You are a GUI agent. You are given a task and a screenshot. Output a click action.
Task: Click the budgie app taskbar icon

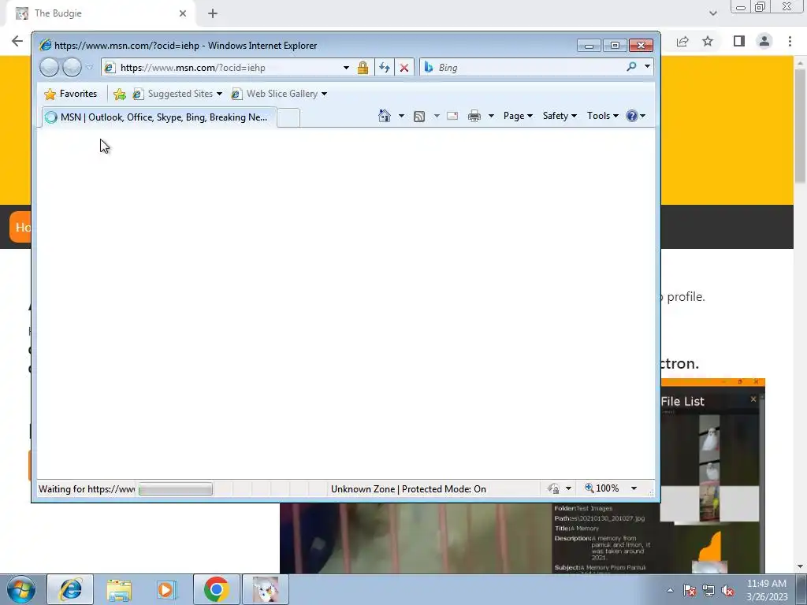266,589
